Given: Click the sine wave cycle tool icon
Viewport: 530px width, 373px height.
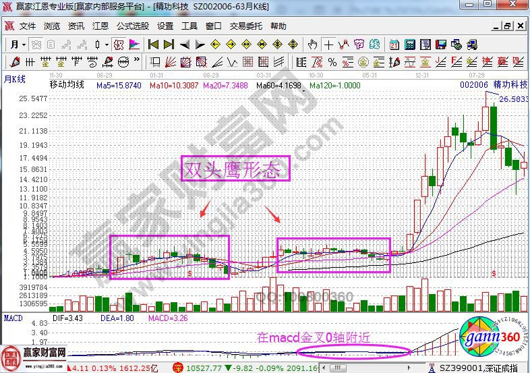Looking at the screenshot, I should [x=410, y=62].
